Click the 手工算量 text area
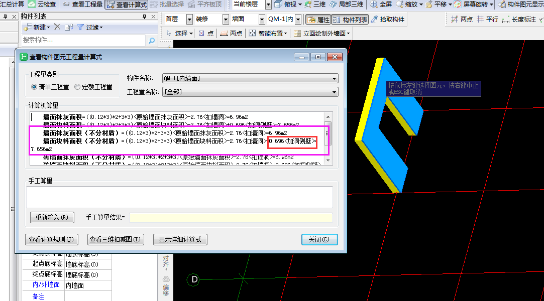 point(179,197)
